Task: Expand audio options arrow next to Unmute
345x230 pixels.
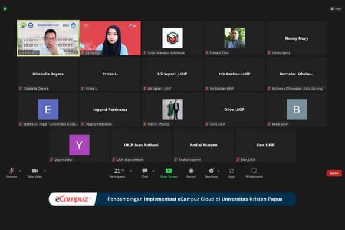Action: coord(20,171)
